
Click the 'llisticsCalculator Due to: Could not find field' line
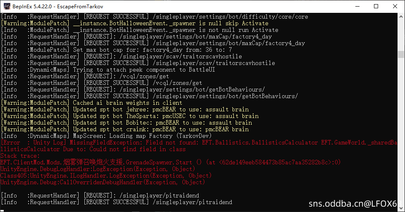tap(93, 149)
